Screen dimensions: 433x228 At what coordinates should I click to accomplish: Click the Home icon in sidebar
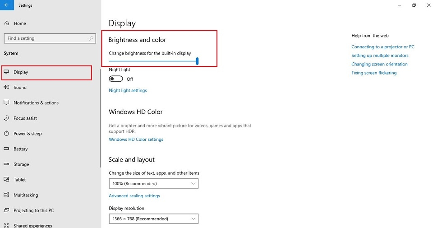coord(6,23)
